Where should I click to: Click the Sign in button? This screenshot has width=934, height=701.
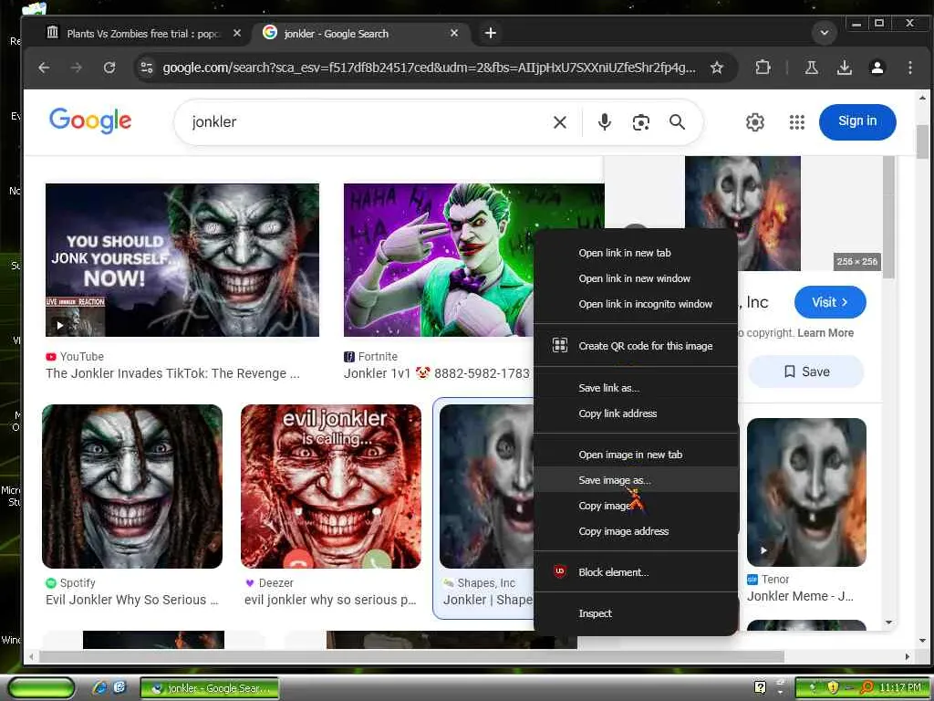coord(857,121)
